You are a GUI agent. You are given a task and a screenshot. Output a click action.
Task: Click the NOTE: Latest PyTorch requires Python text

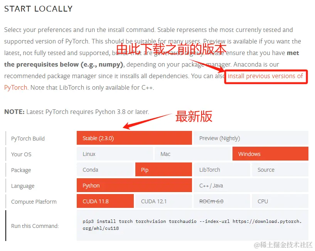pyautogui.click(x=77, y=112)
